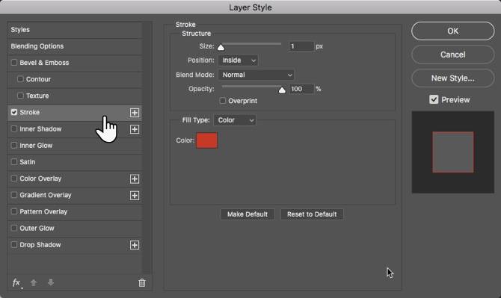Enable Satin checkbox

pyautogui.click(x=14, y=162)
